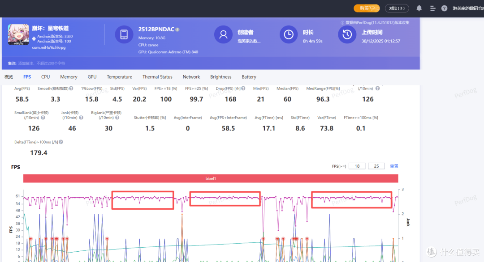Click the Var(FTime) value 73.8
484x262 pixels.
pyautogui.click(x=327, y=128)
